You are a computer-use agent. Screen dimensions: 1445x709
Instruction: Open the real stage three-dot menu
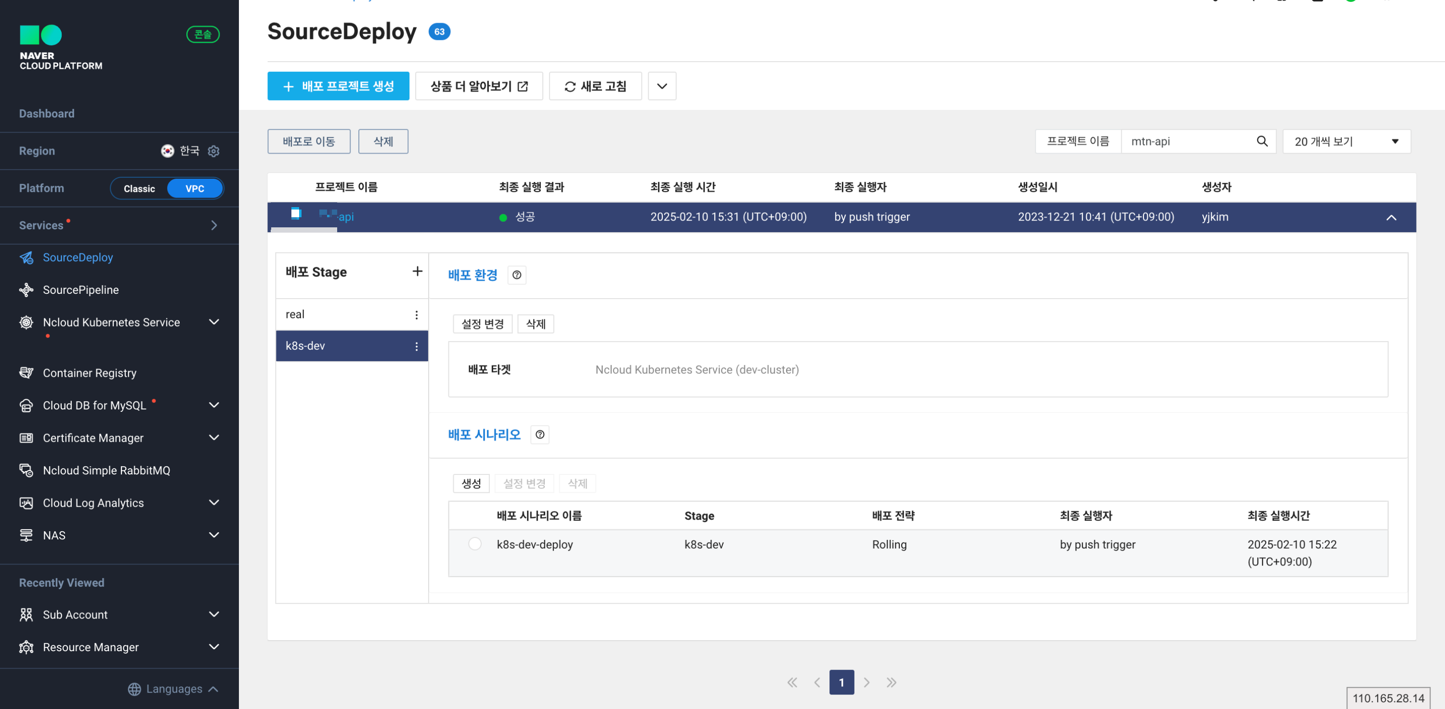coord(416,315)
